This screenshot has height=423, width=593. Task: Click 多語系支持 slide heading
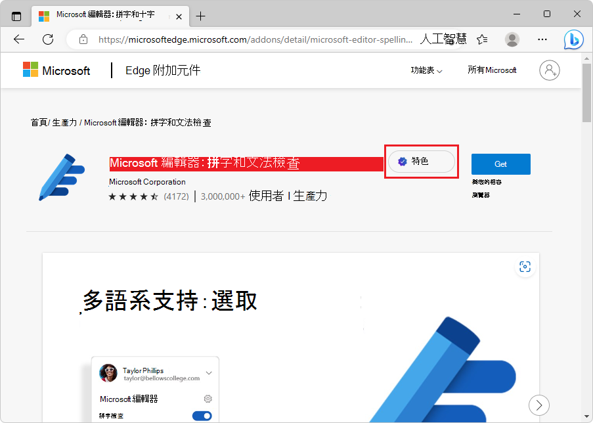pyautogui.click(x=170, y=301)
